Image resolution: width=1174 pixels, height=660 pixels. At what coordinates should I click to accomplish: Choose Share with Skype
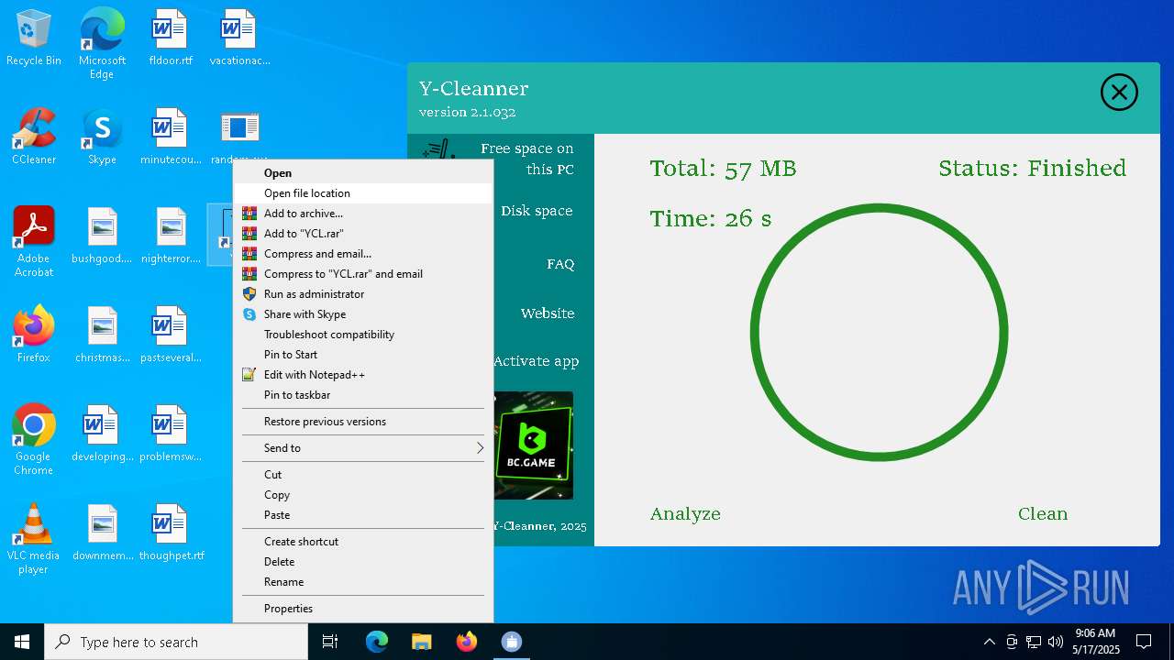[x=363, y=314]
